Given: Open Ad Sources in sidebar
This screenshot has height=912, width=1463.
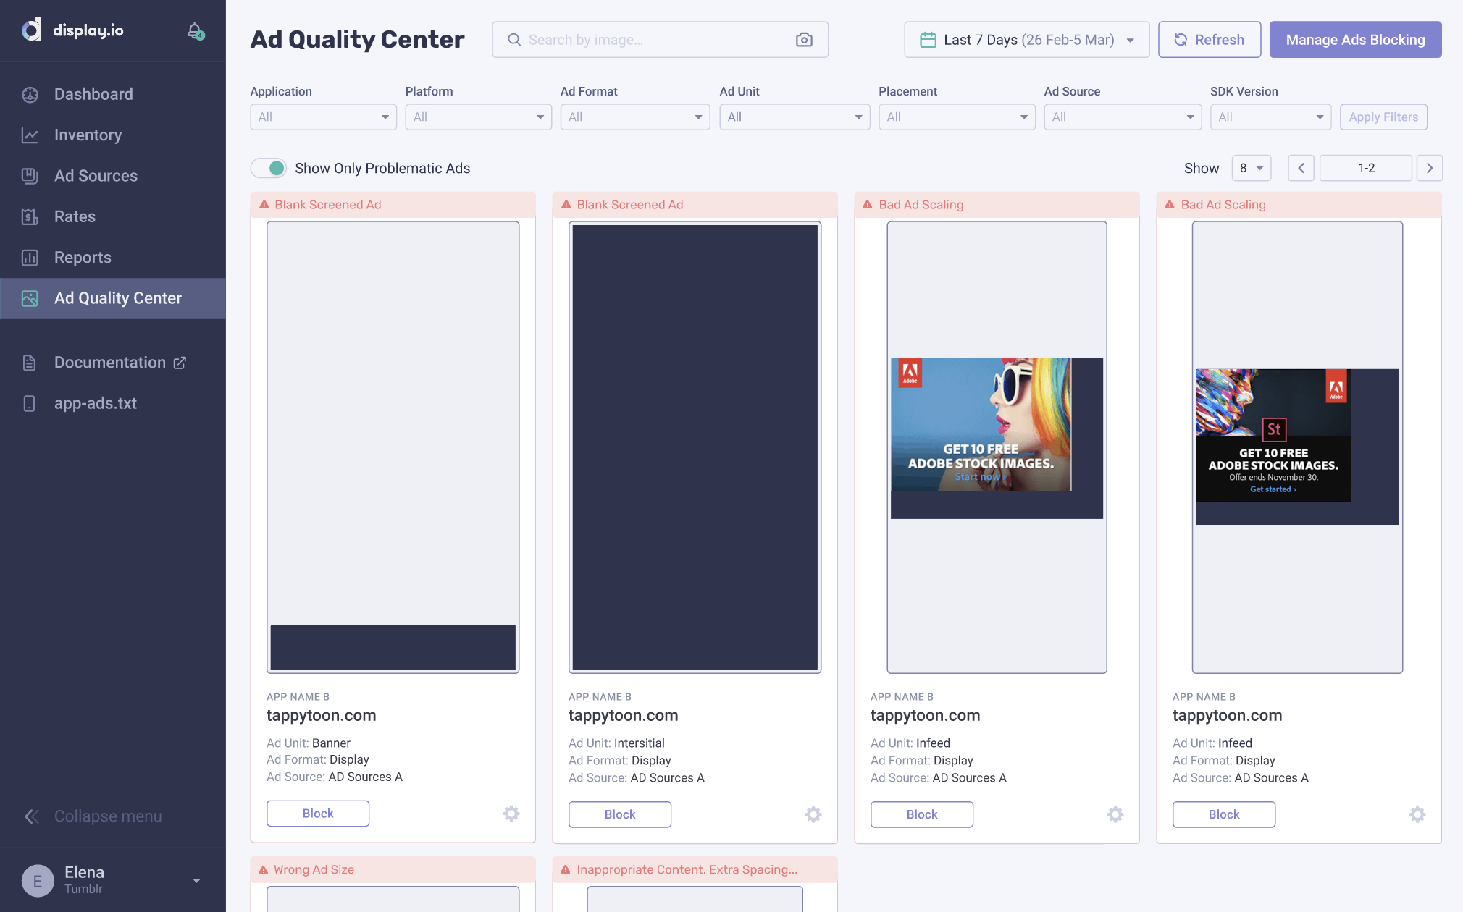Looking at the screenshot, I should pos(96,176).
